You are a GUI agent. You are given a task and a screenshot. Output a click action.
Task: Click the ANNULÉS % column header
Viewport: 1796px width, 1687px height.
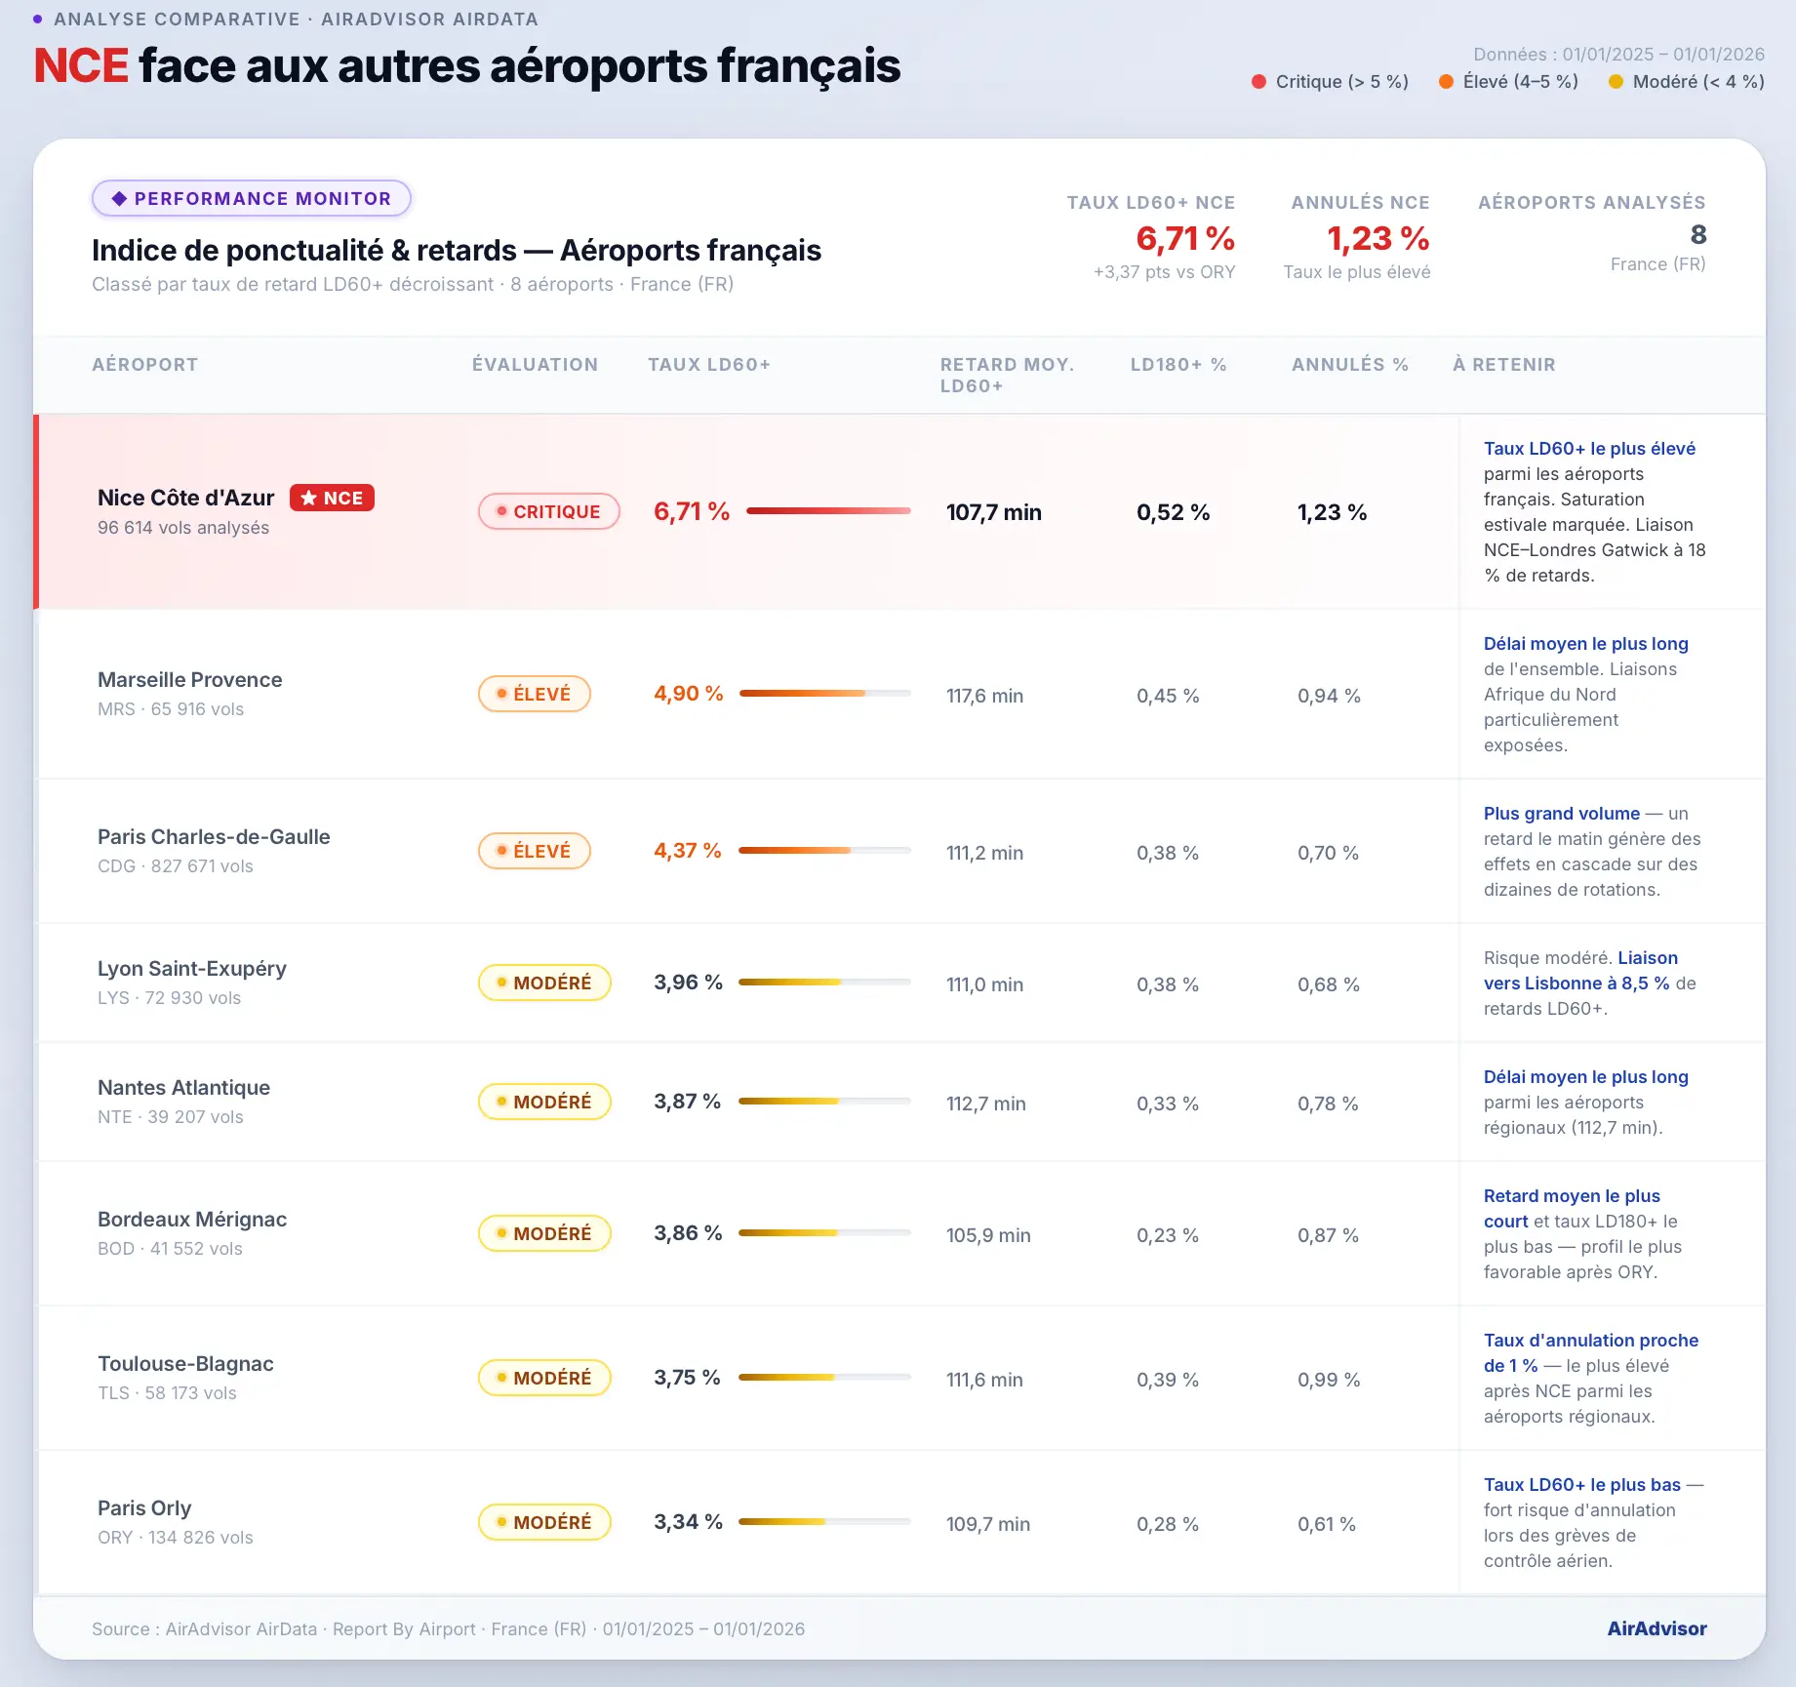[1350, 365]
